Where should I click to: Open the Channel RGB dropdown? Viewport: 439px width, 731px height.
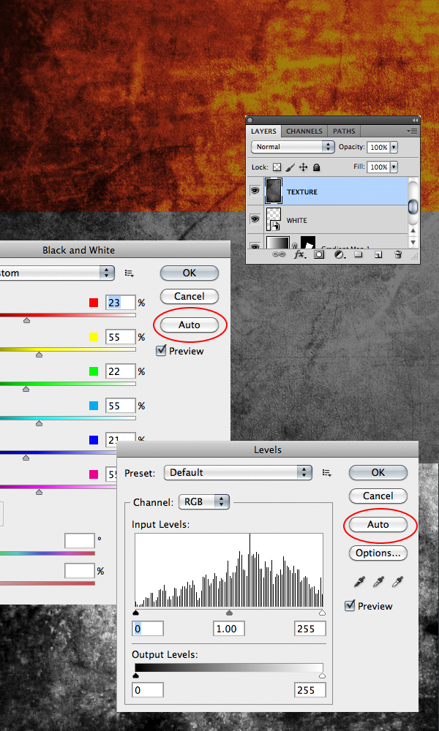[x=203, y=502]
